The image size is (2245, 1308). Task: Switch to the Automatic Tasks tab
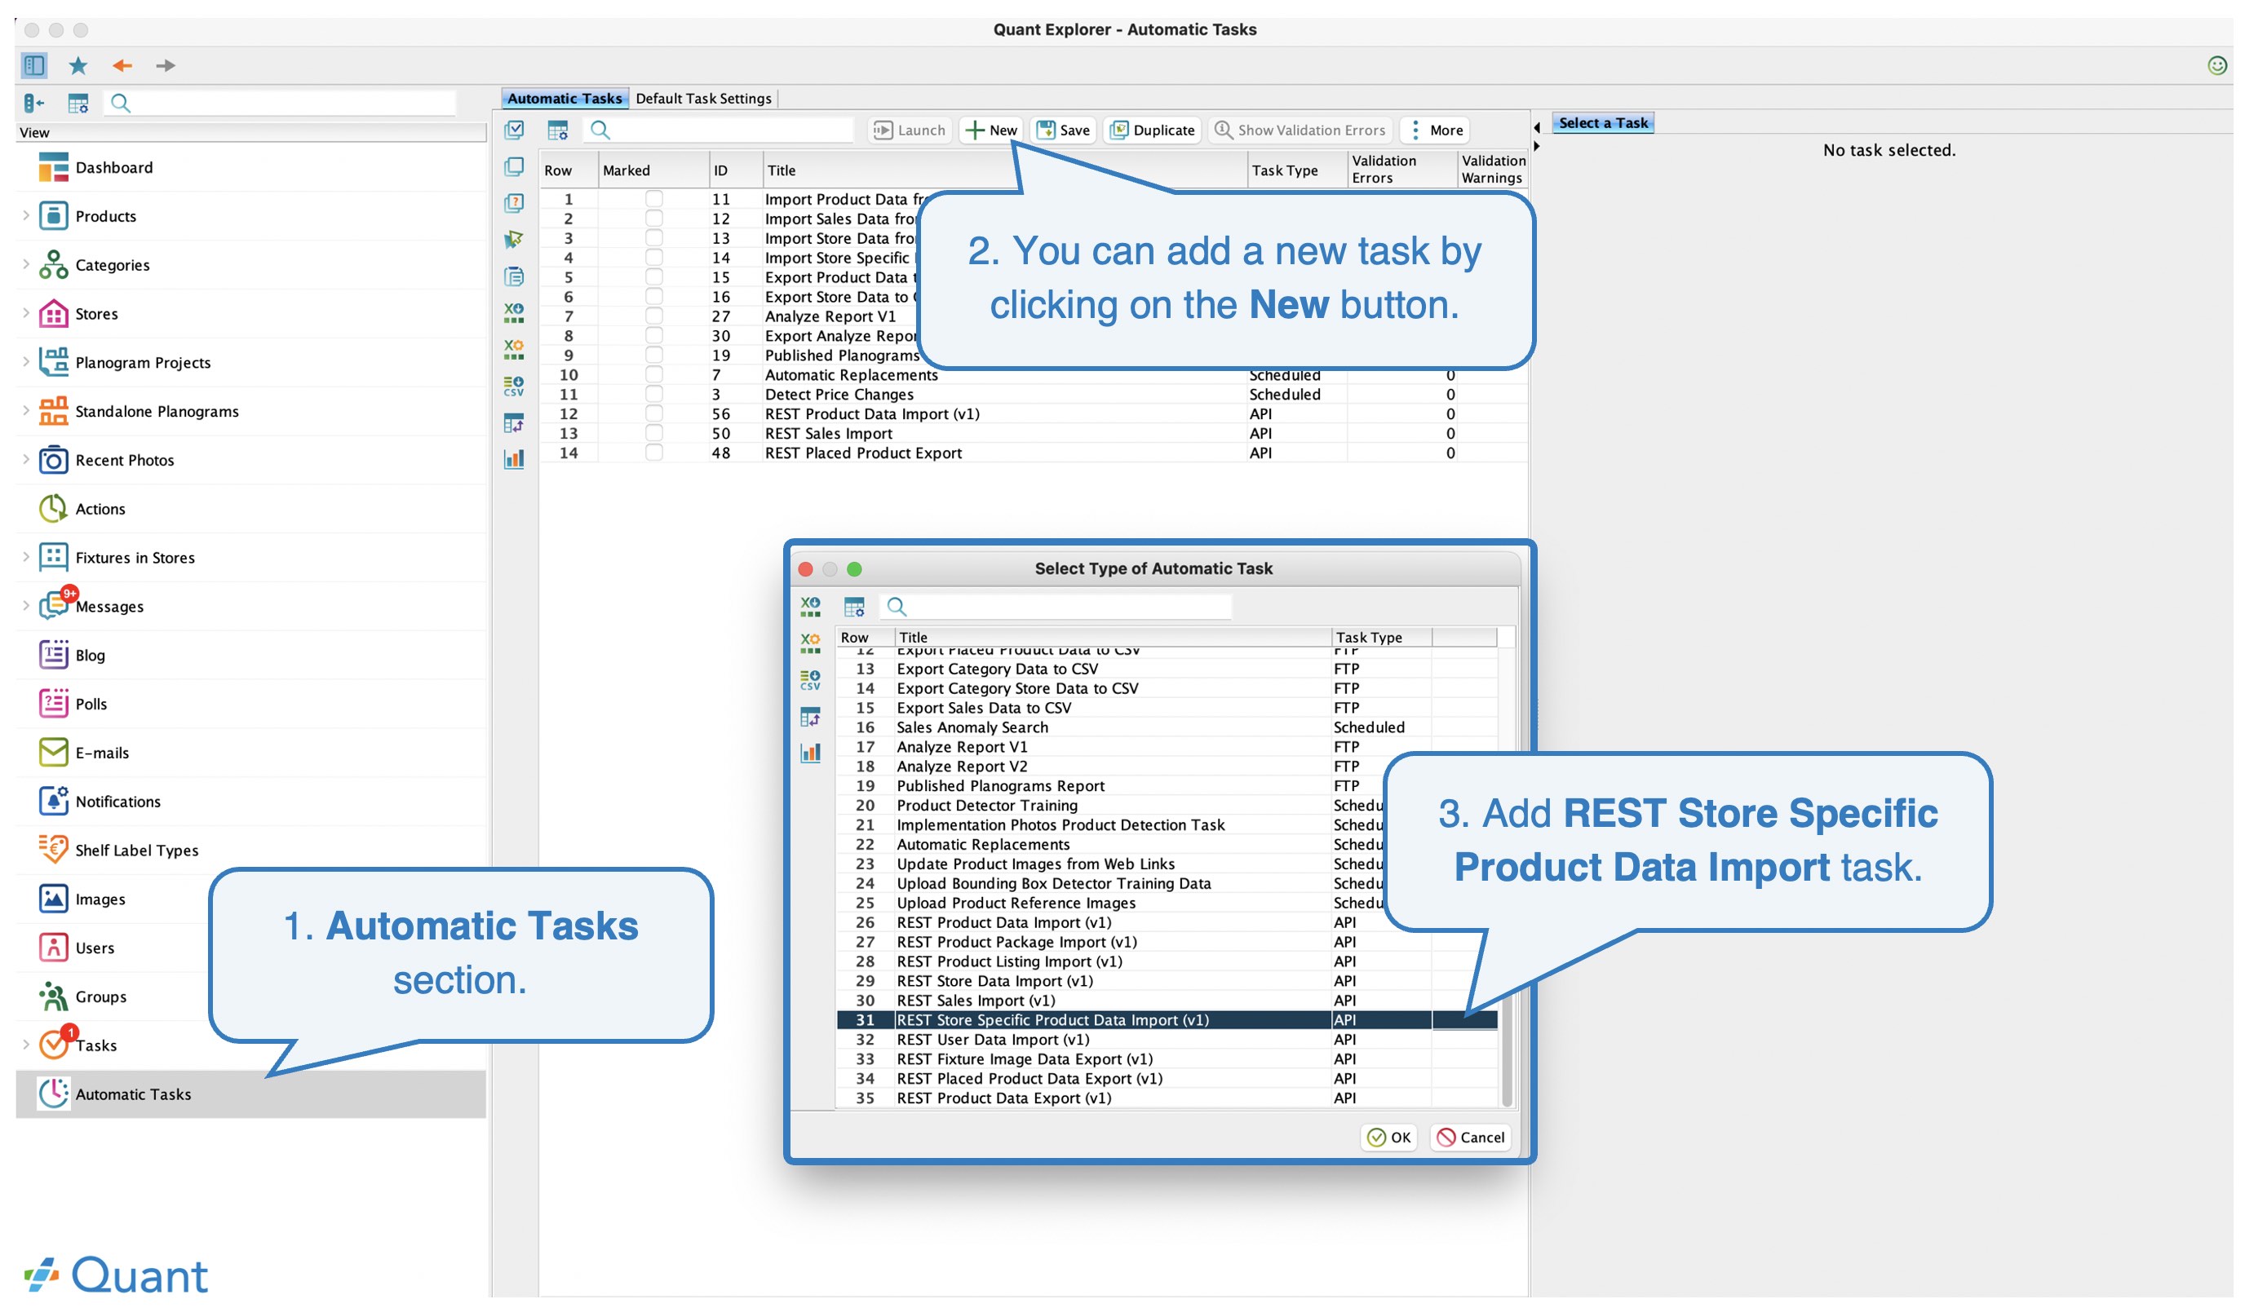pos(565,98)
